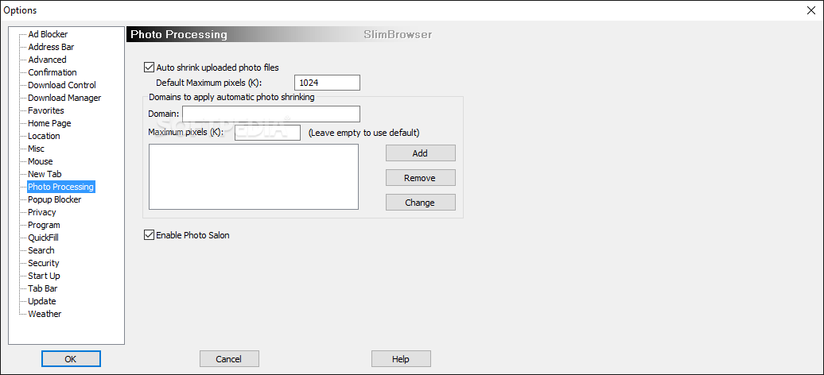Select the Security category
The width and height of the screenshot is (824, 375).
coord(44,263)
